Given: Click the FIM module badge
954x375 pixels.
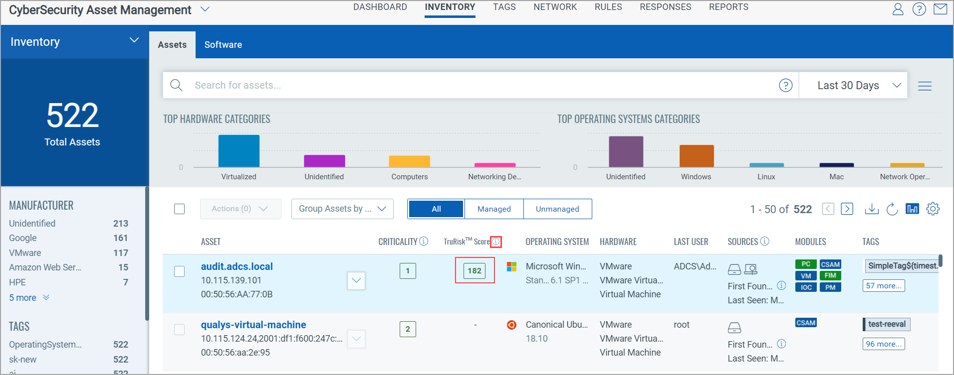Looking at the screenshot, I should [830, 275].
